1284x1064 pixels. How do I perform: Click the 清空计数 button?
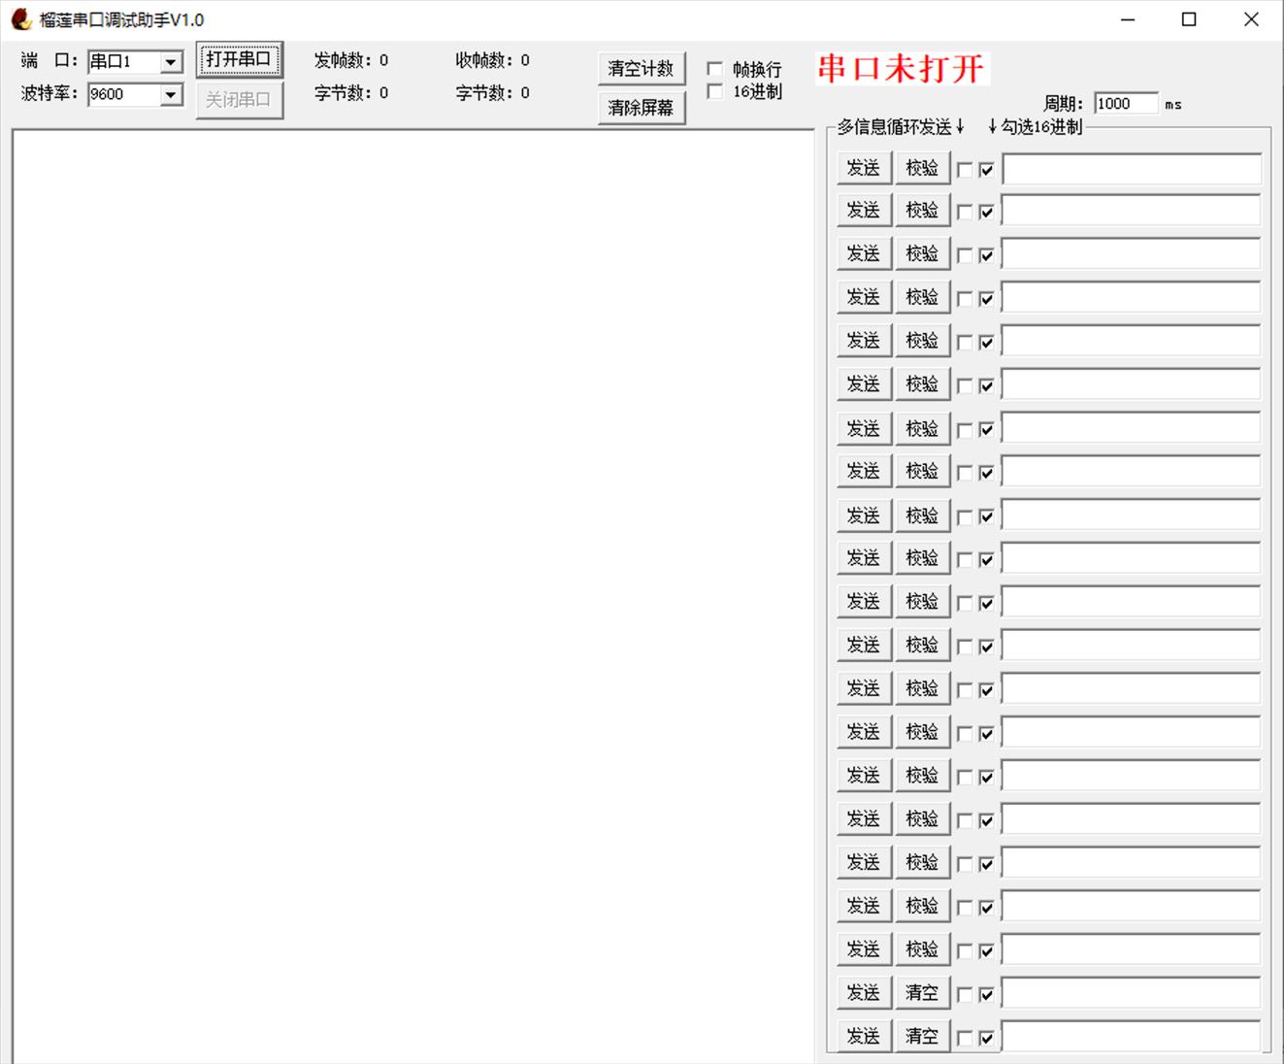(x=641, y=69)
